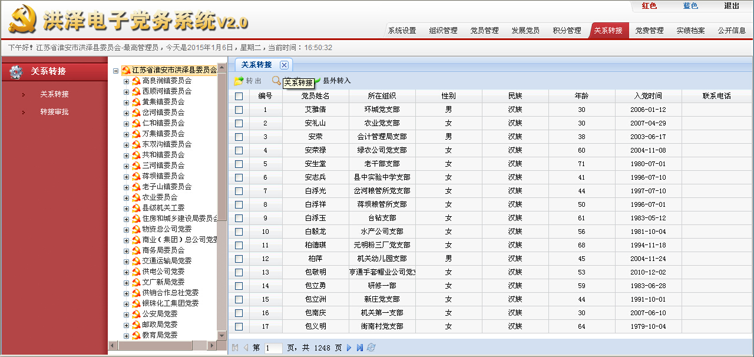Select the checkbox for row 10 白毅龙

(239, 232)
